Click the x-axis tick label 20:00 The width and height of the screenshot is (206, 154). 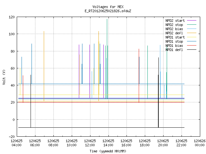(163, 145)
